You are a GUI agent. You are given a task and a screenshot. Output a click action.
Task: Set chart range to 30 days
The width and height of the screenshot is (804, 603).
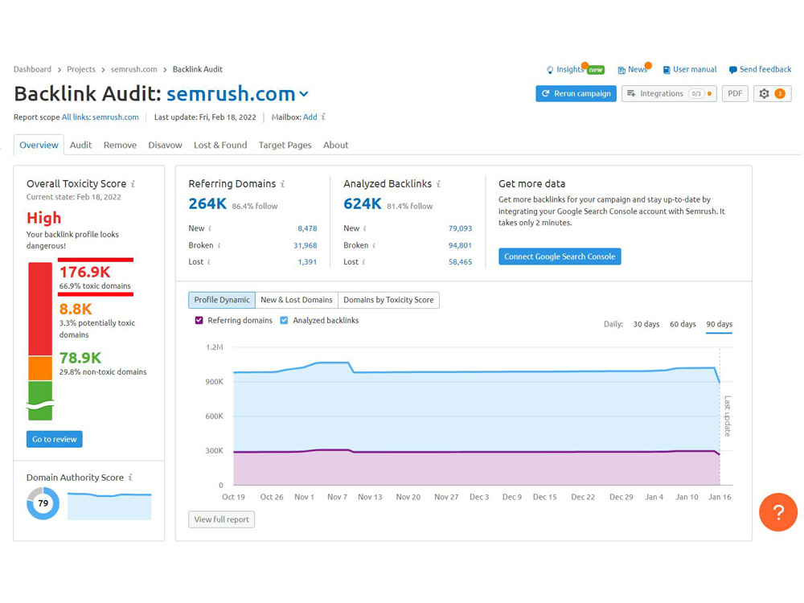(646, 324)
